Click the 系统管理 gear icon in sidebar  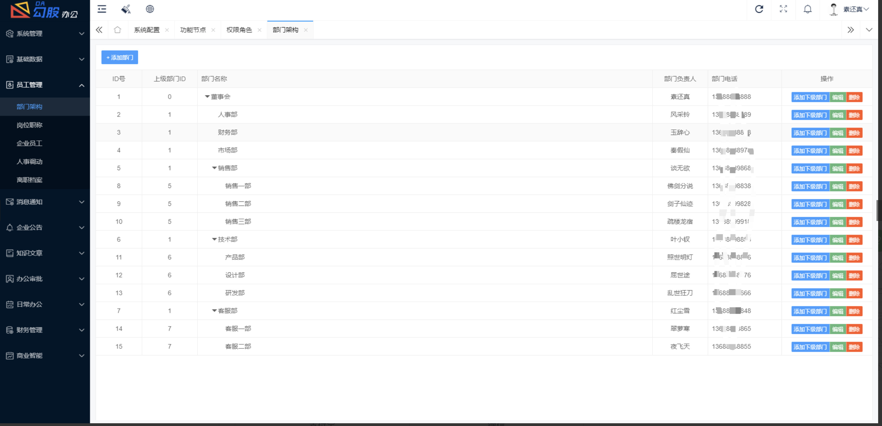pyautogui.click(x=10, y=34)
